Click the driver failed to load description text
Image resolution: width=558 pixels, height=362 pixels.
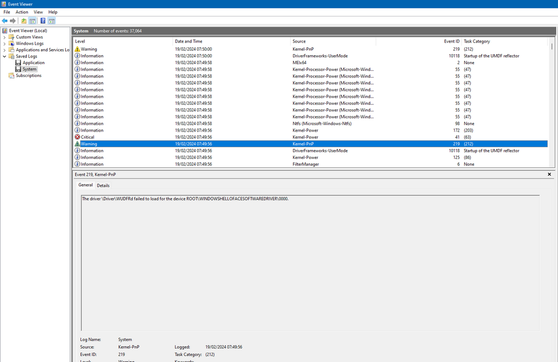click(x=185, y=199)
